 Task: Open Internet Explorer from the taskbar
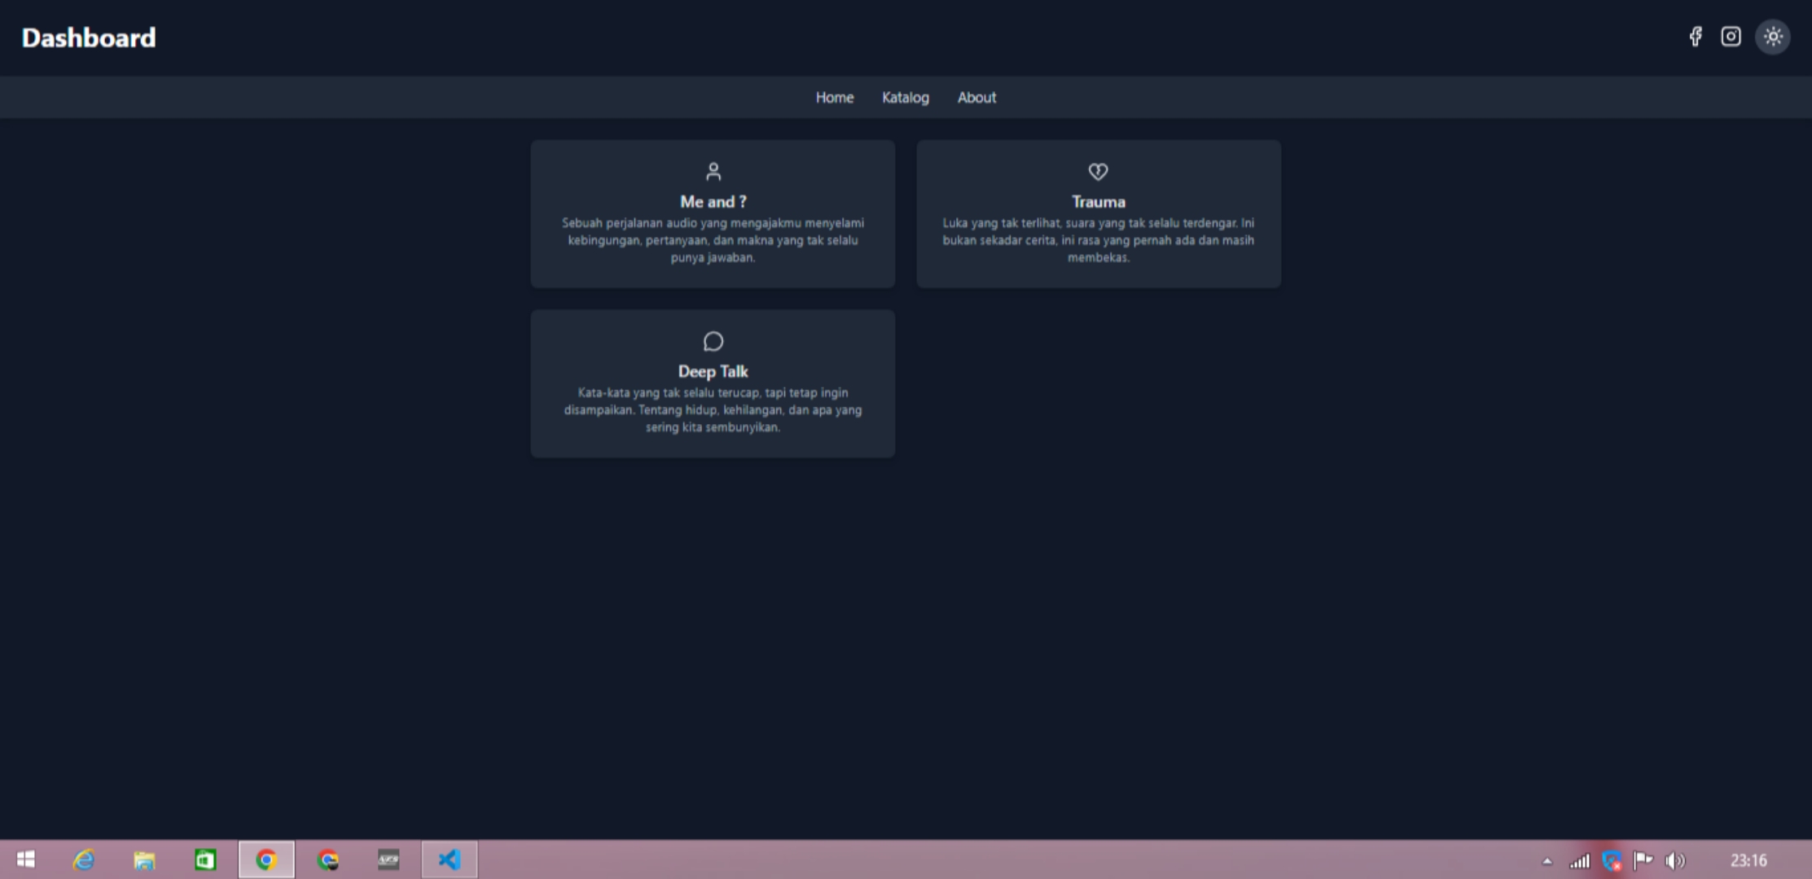tap(82, 859)
